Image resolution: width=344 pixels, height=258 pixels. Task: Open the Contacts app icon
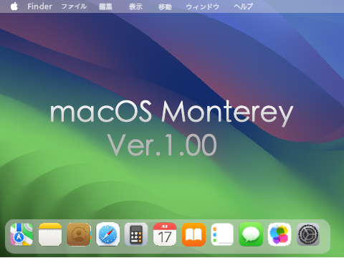(x=79, y=234)
